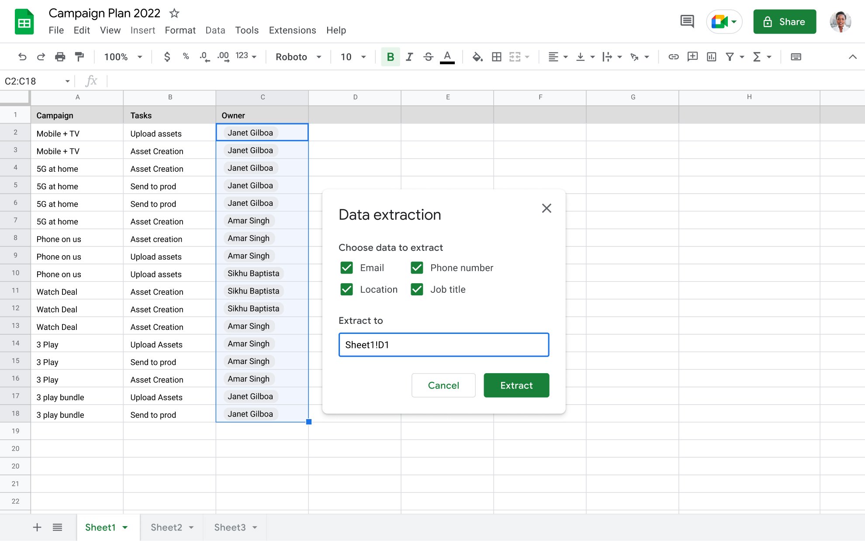Image resolution: width=865 pixels, height=541 pixels.
Task: Open the comment history icon
Action: (687, 21)
